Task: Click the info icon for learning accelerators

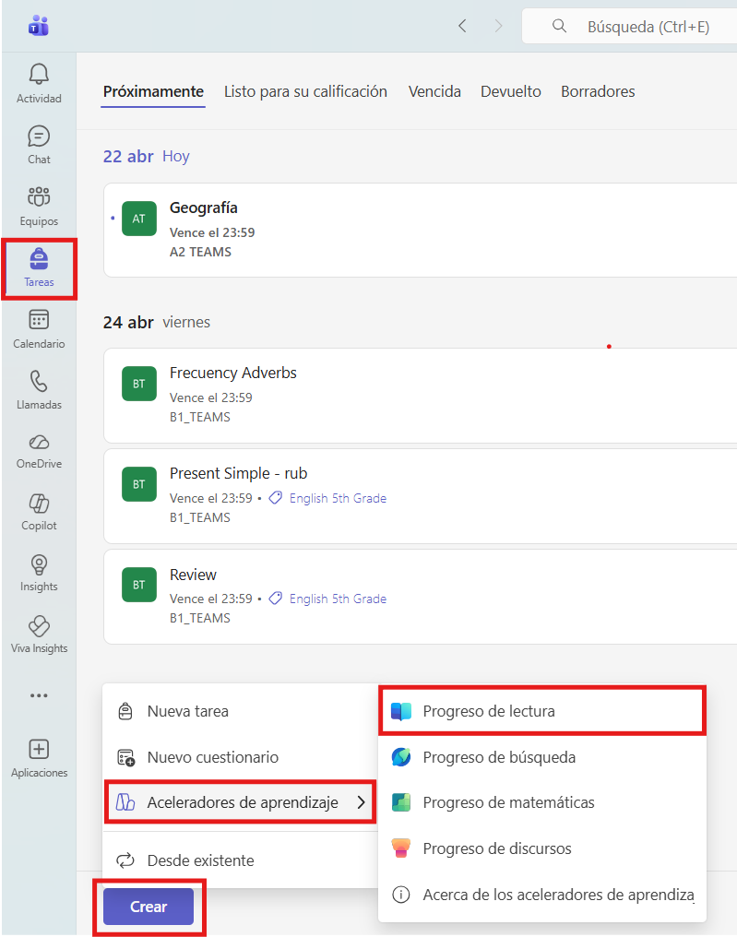Action: (x=401, y=895)
